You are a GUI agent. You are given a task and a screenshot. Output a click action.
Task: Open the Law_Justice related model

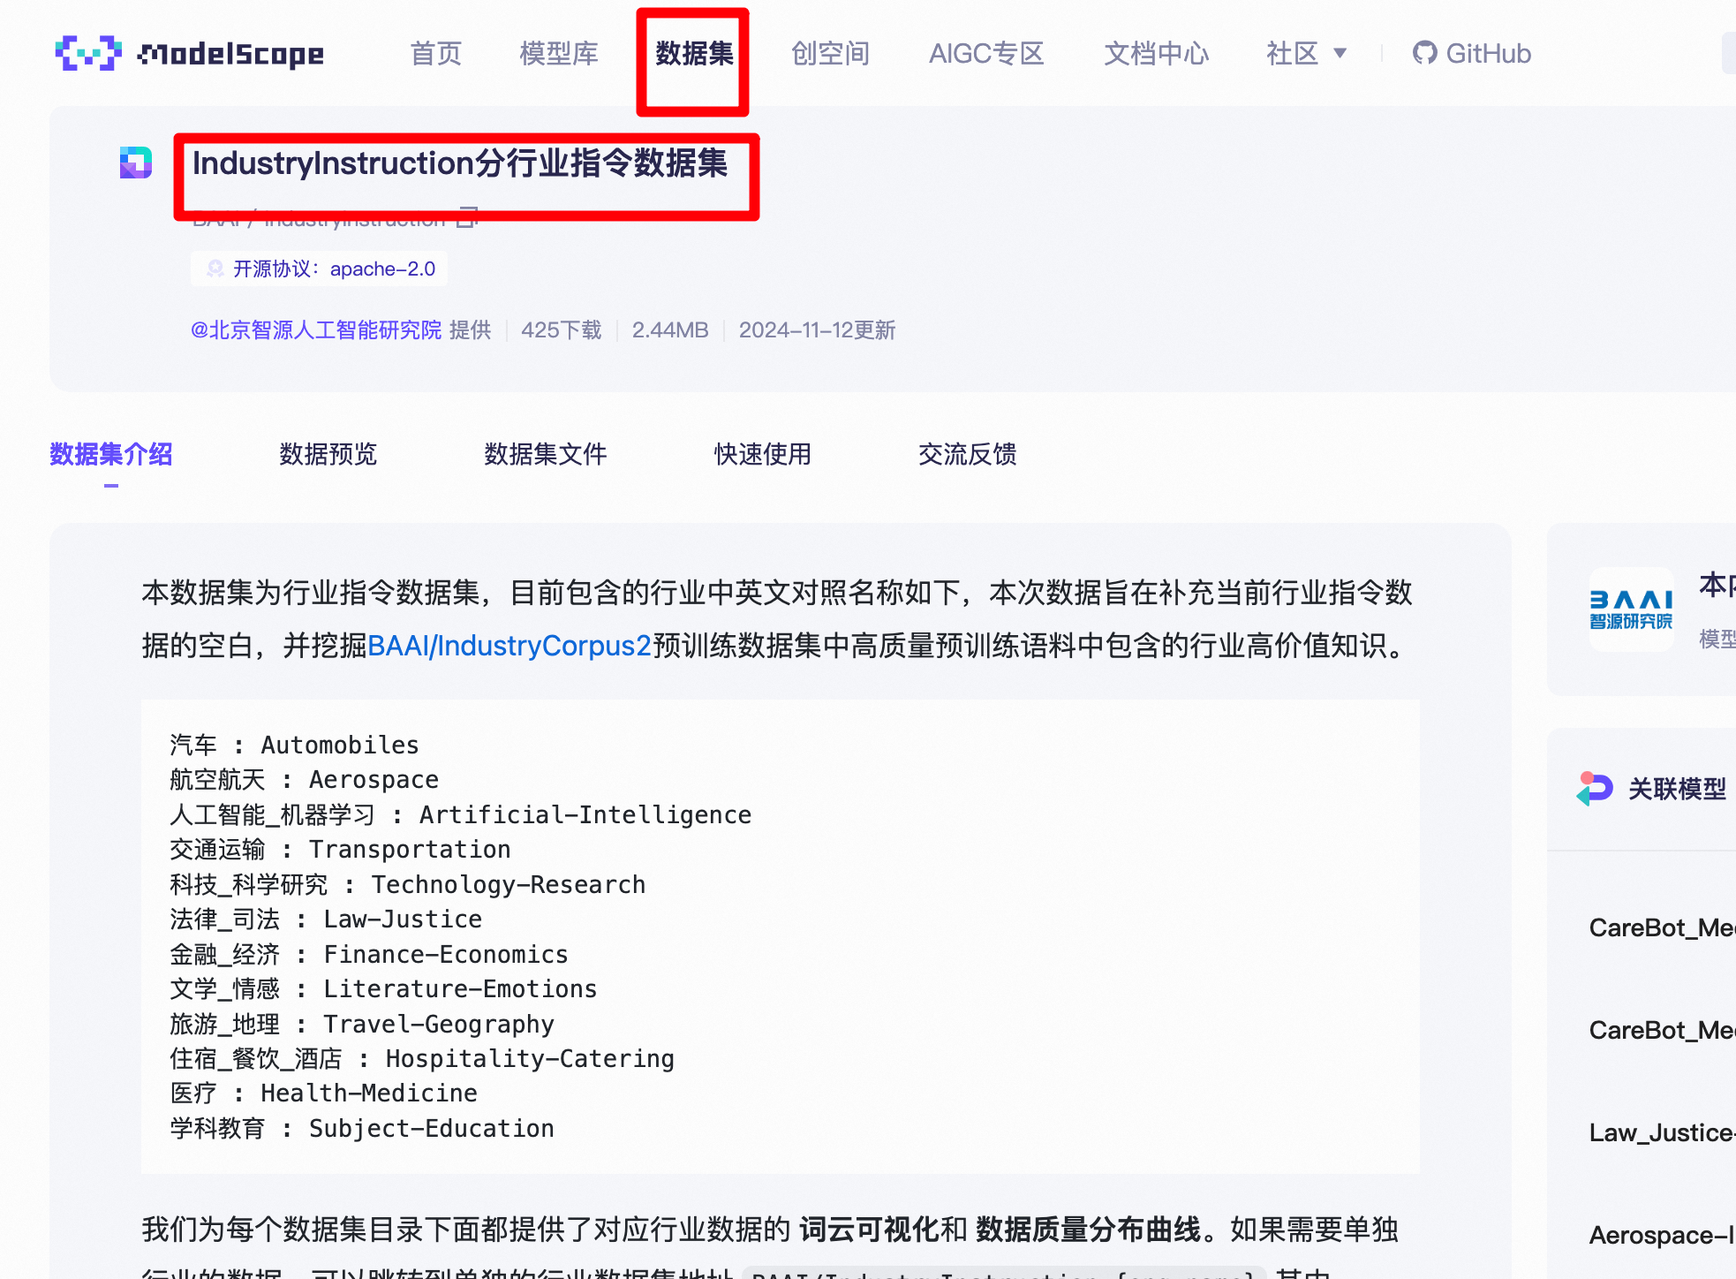click(1660, 1132)
